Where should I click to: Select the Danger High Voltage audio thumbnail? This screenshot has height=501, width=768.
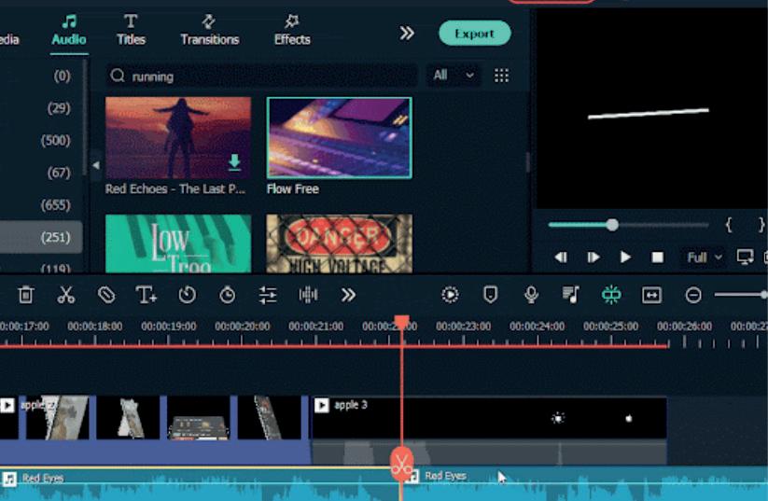(339, 244)
